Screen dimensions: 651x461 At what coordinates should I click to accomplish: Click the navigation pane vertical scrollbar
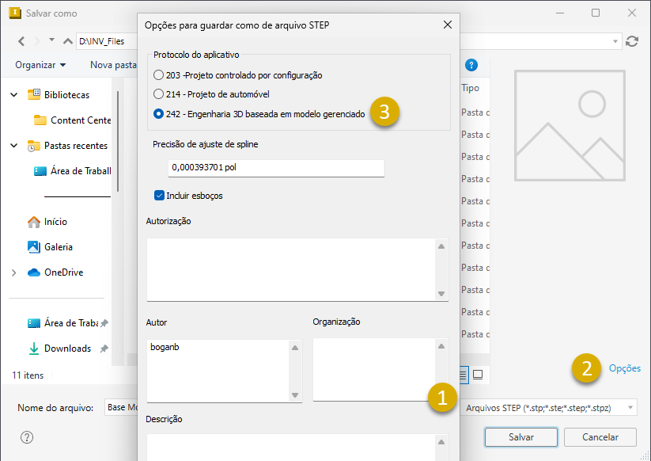[x=118, y=141]
